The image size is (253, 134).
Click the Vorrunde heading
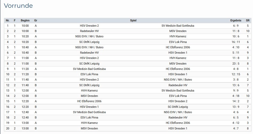pos(18,6)
